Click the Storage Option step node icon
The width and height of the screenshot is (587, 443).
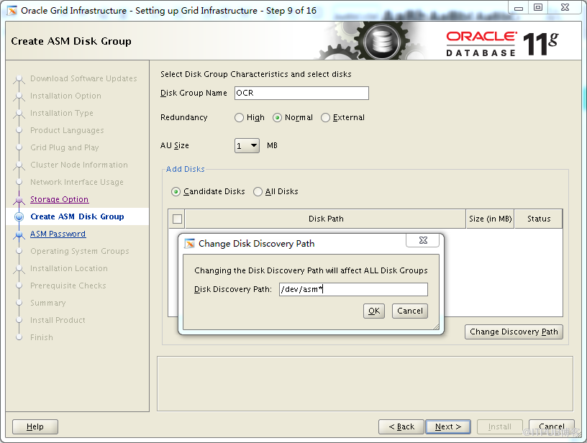click(19, 200)
